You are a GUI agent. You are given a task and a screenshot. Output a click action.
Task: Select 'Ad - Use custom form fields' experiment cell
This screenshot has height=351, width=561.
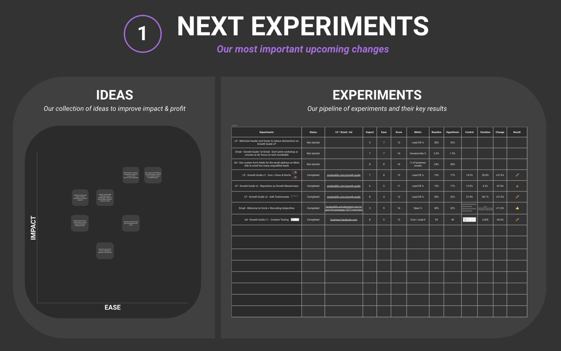pos(267,164)
